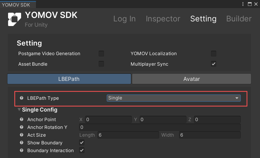260x158 pixels.
Task: Click Anchor Point Y input field
Action: [163, 120]
